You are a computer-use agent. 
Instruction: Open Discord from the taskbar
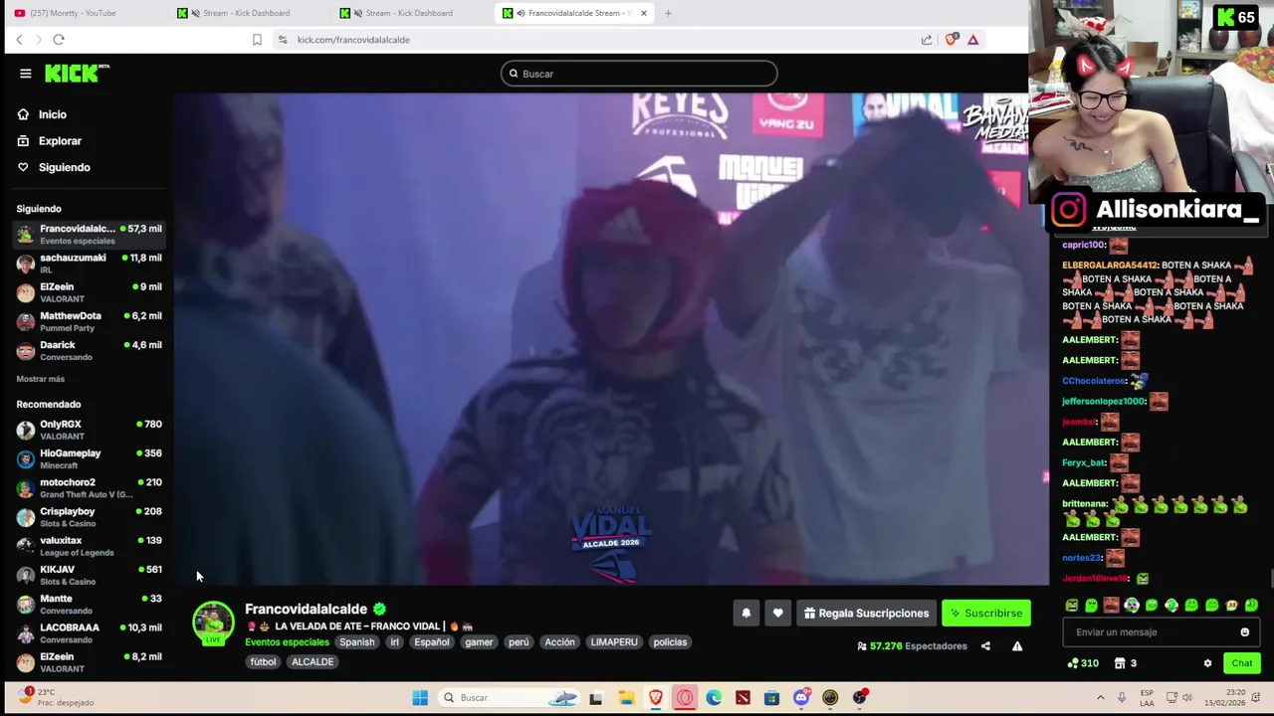pos(801,698)
